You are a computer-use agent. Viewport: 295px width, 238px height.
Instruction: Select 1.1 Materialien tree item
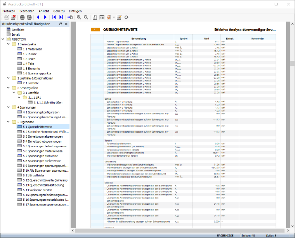point(33,49)
